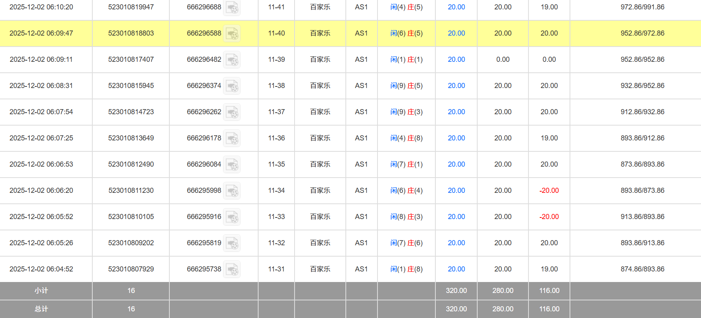The height and width of the screenshot is (318, 701).
Task: Click the replay icon for game 666296084
Action: tap(232, 165)
